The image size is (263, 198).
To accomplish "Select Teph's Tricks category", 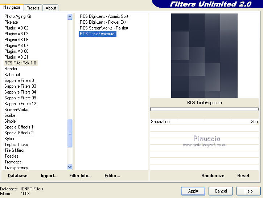I will 16,144.
